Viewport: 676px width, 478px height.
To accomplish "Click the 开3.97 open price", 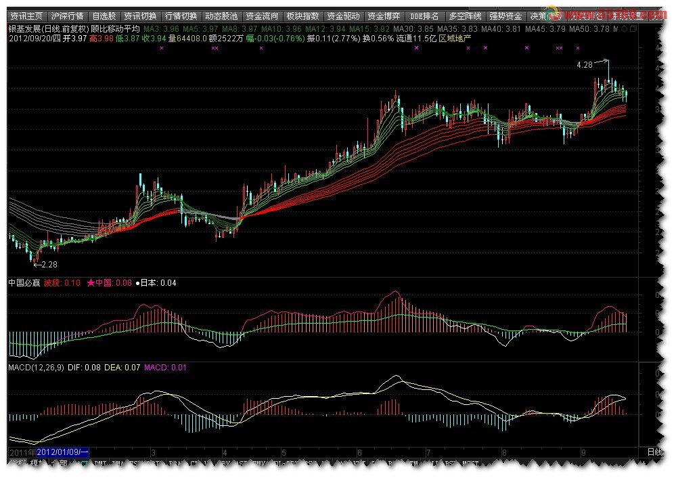I will [x=75, y=39].
